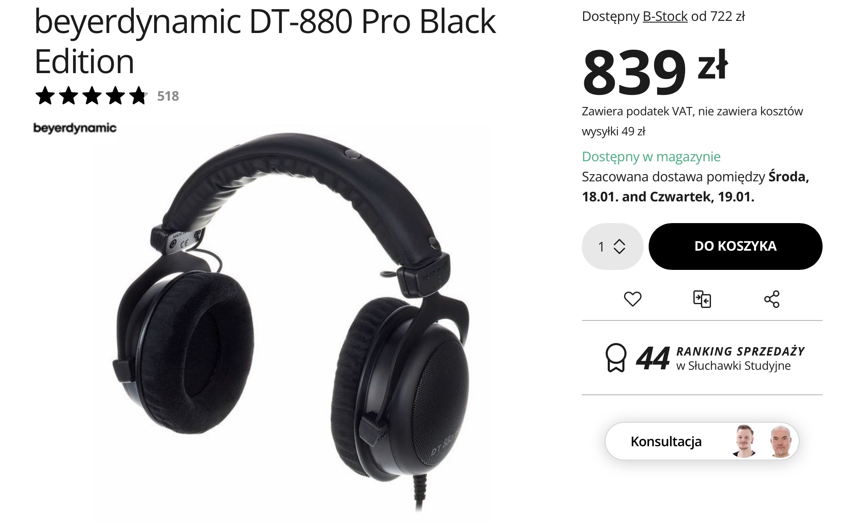Increase quantity with the up arrow

point(619,242)
